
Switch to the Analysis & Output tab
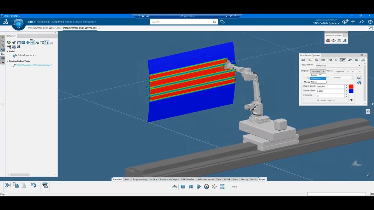(x=169, y=180)
